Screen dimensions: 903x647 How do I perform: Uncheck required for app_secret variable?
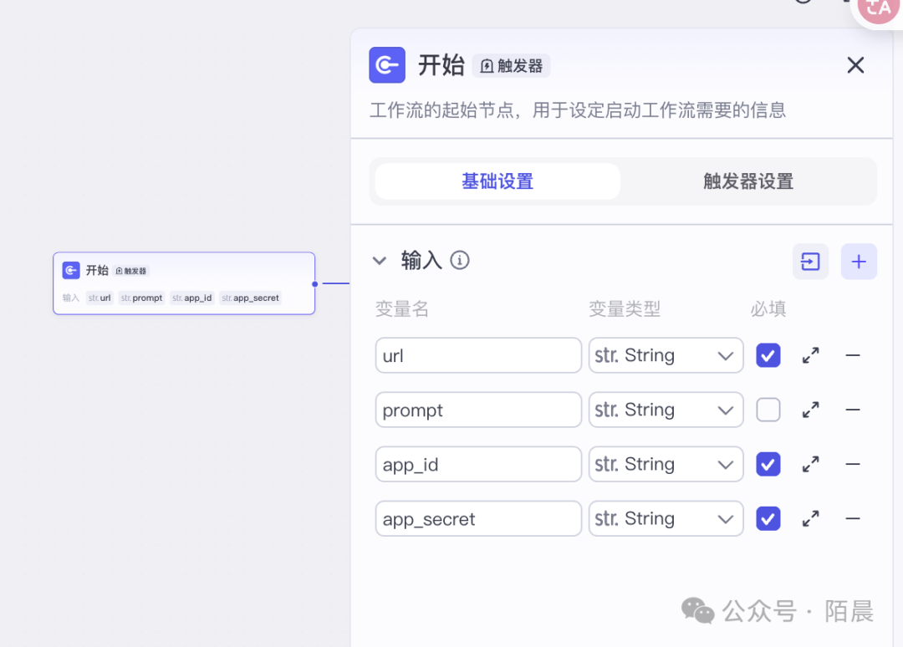pos(768,518)
